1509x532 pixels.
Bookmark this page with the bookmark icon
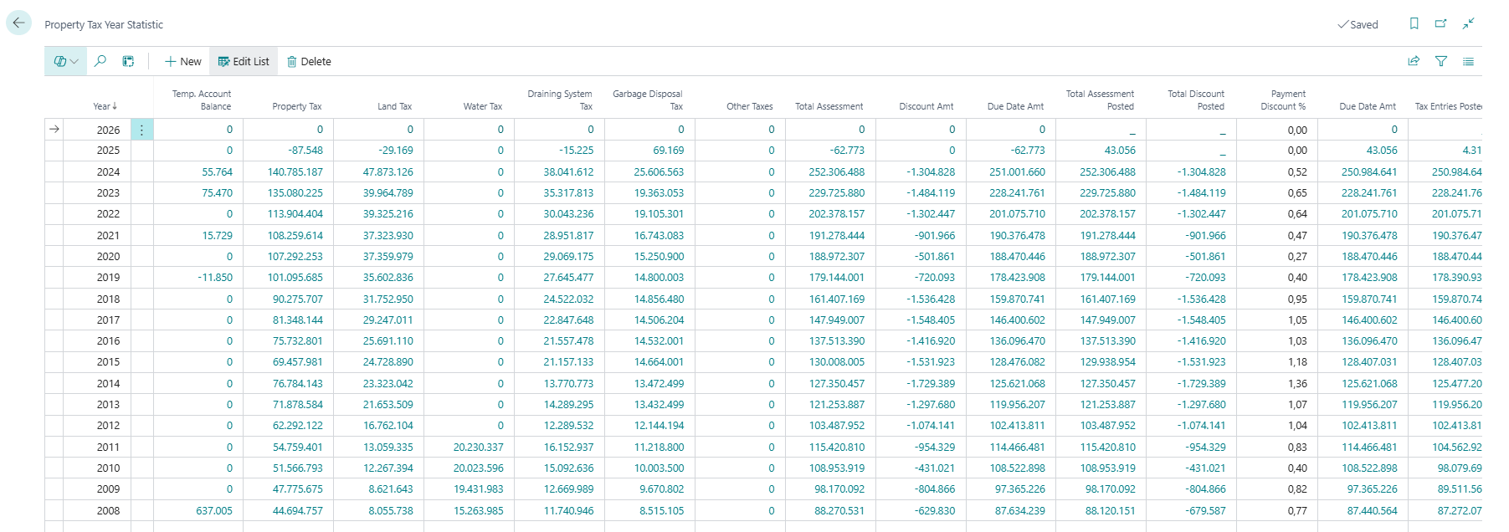pos(1414,23)
